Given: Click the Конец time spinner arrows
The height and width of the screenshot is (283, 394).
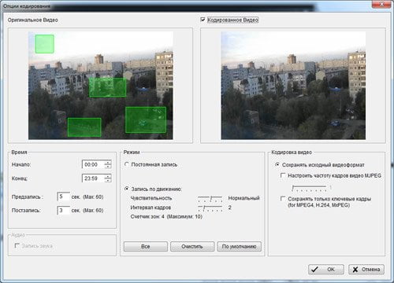Looking at the screenshot, I should pyautogui.click(x=108, y=178).
